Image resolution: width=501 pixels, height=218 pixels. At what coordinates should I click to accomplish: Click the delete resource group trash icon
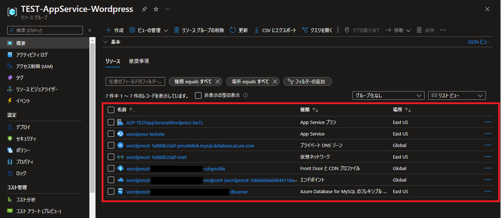(x=177, y=30)
